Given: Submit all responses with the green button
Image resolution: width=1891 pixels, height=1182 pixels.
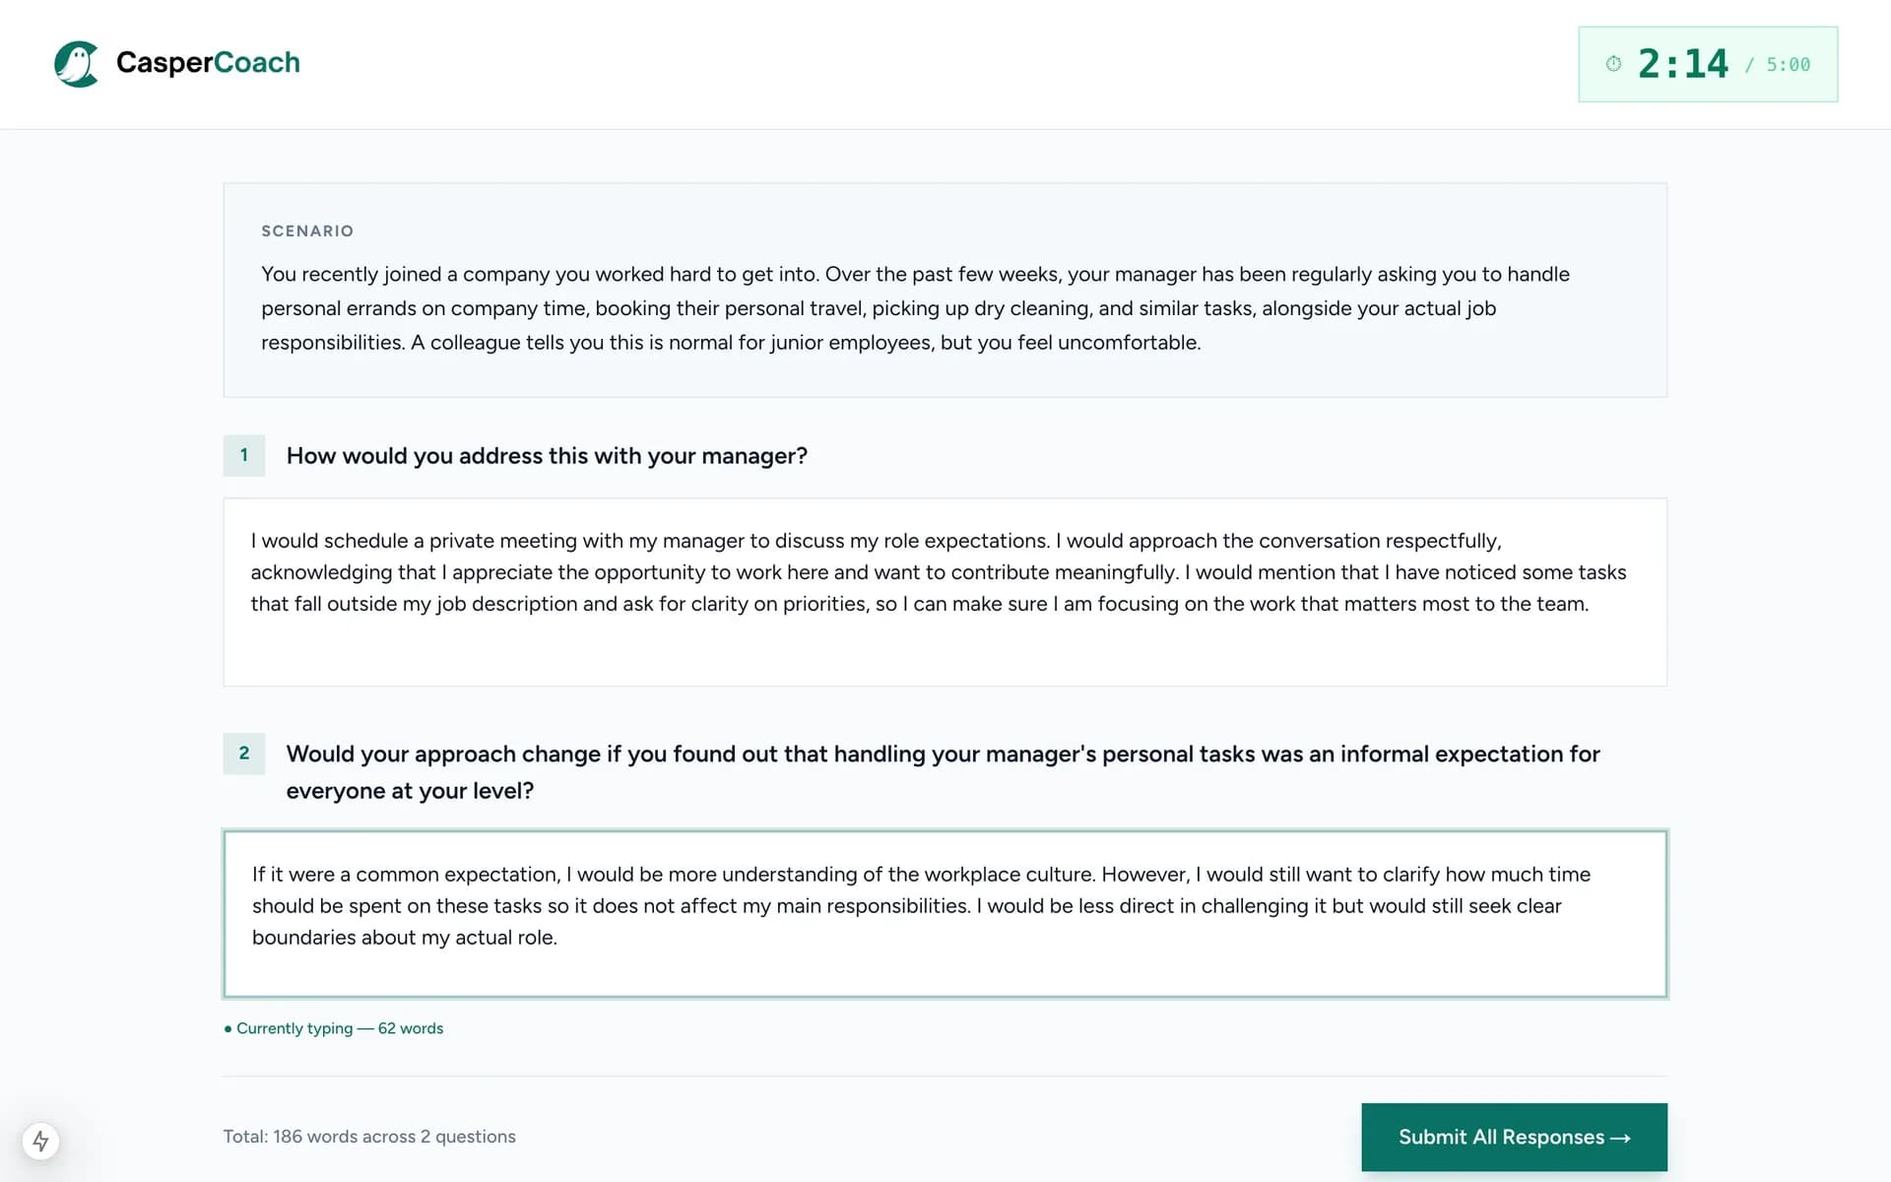Looking at the screenshot, I should click(1514, 1137).
